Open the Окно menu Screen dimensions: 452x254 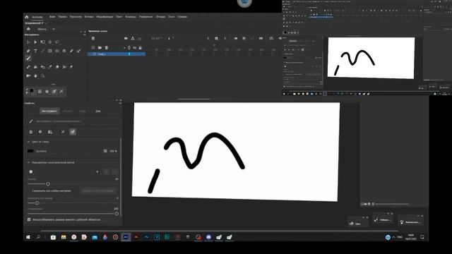[171, 17]
